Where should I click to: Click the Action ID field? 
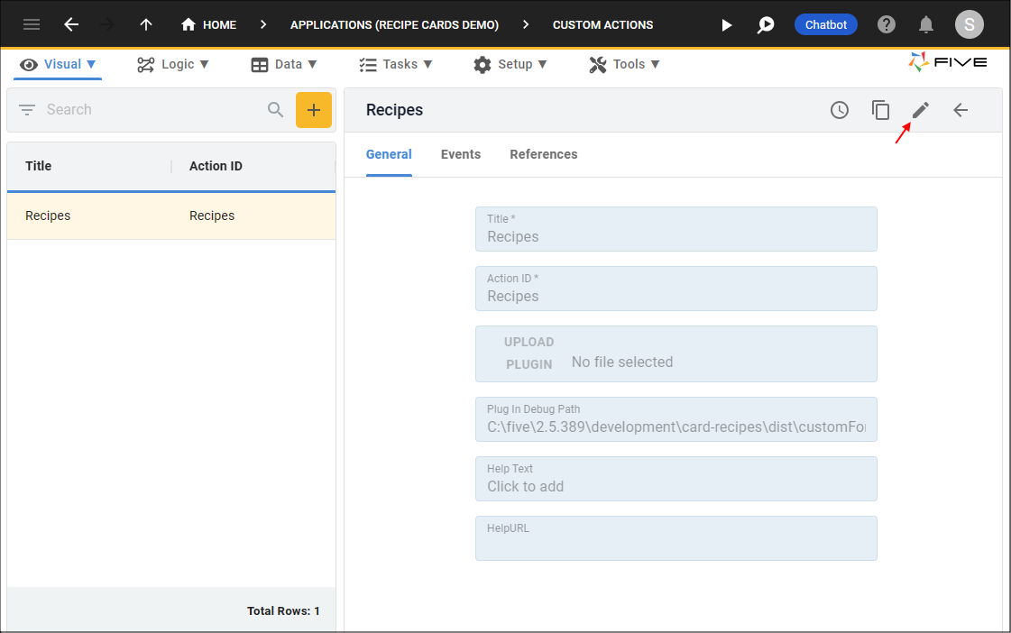pyautogui.click(x=676, y=289)
